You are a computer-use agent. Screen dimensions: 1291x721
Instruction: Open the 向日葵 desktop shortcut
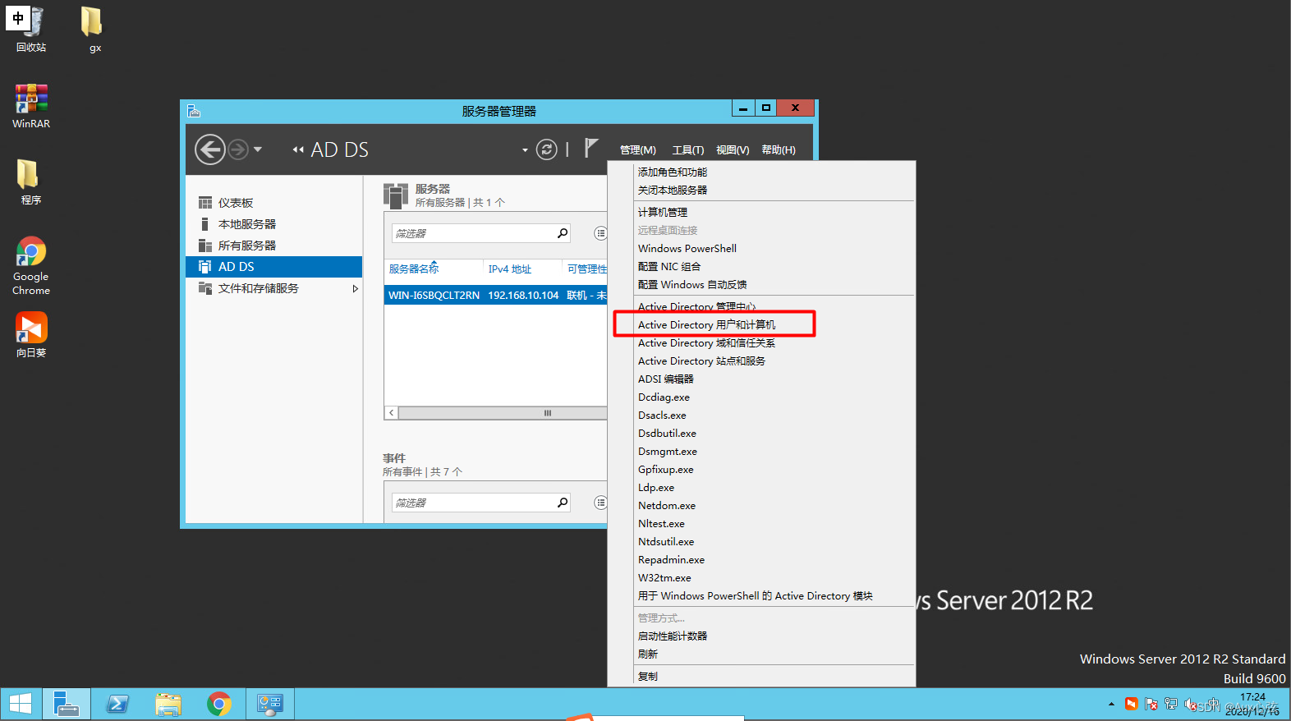(x=31, y=335)
